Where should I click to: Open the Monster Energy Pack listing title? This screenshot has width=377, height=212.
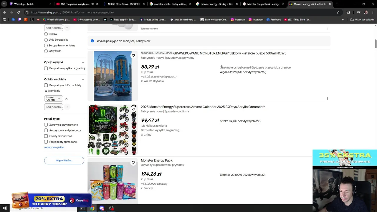(x=157, y=160)
